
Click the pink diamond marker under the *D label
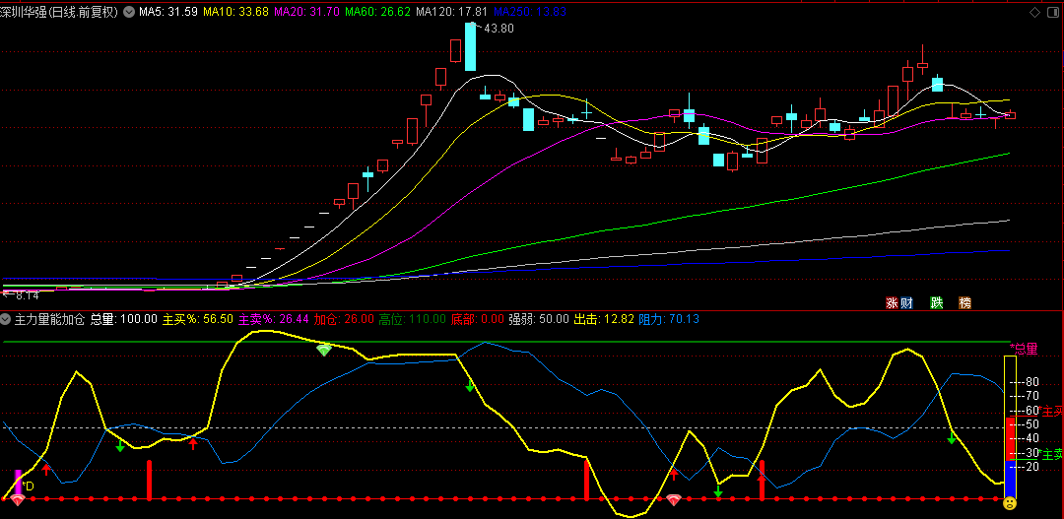(x=18, y=500)
